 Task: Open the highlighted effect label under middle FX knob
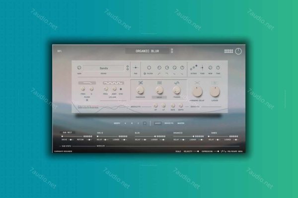pos(159,97)
